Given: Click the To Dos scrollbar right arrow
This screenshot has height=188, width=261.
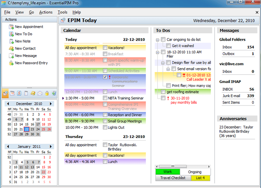Looking at the screenshot, I should (209, 166).
